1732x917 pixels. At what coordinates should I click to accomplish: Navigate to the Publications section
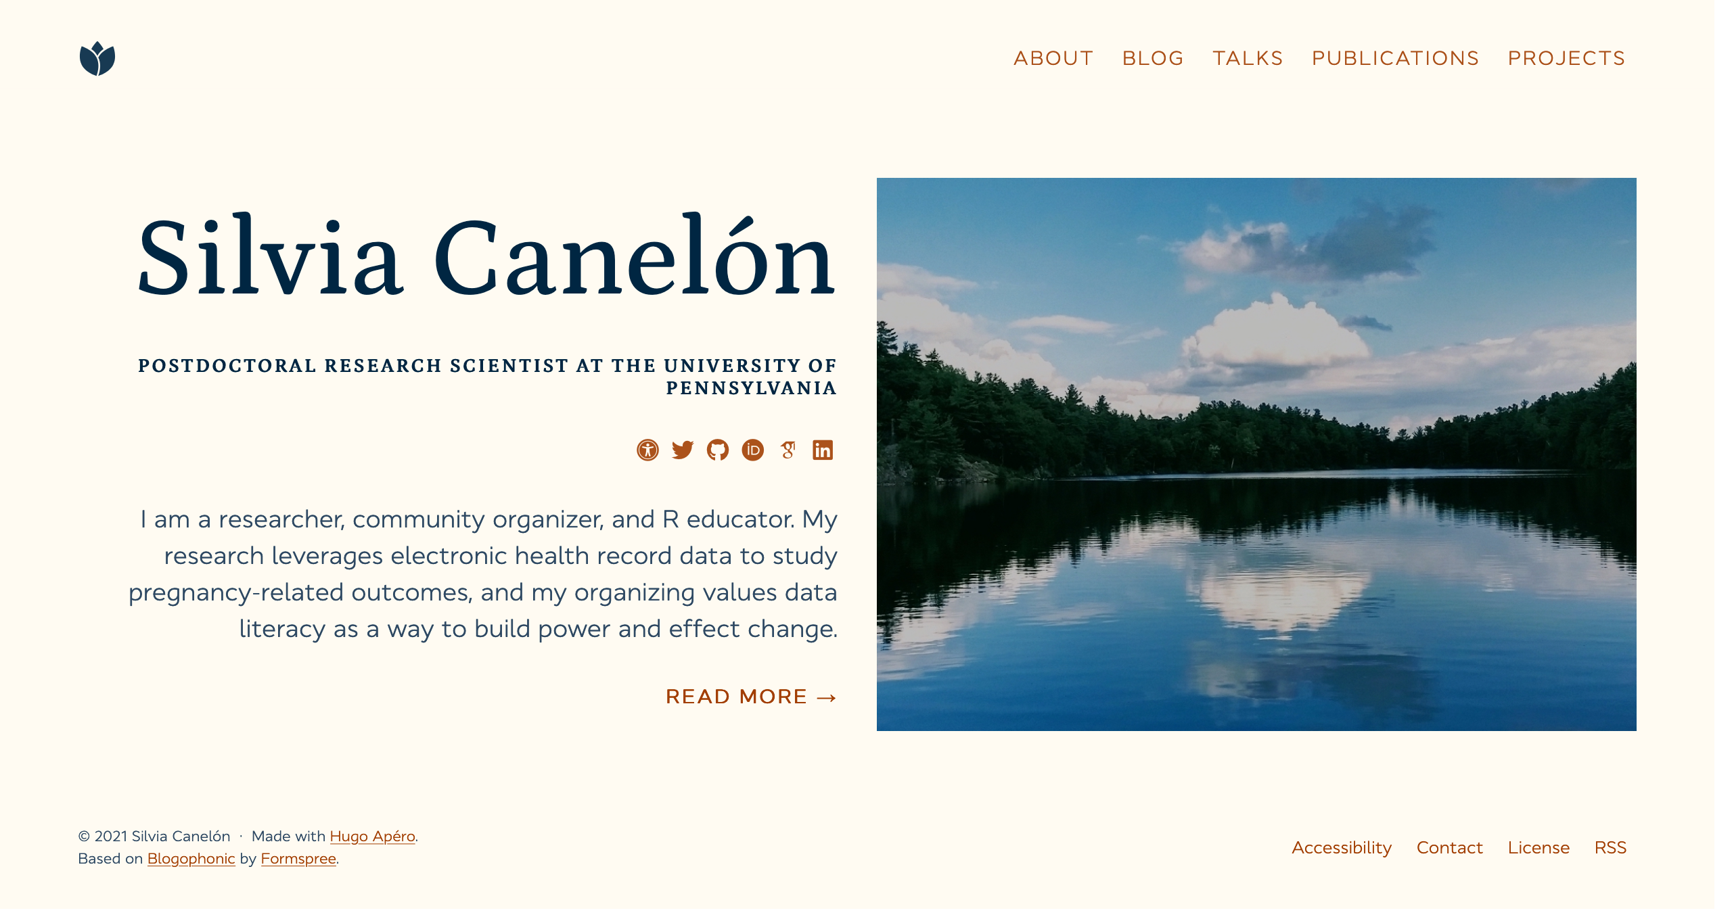click(1394, 58)
